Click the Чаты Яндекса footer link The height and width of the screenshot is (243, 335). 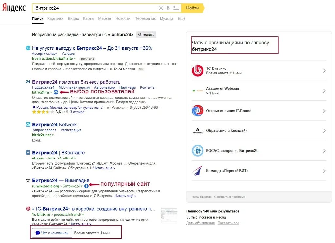pyautogui.click(x=202, y=197)
